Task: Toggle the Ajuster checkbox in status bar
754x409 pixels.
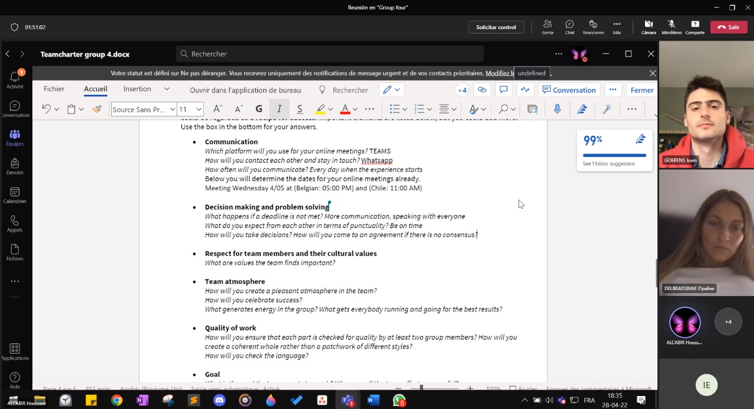Action: tap(512, 389)
